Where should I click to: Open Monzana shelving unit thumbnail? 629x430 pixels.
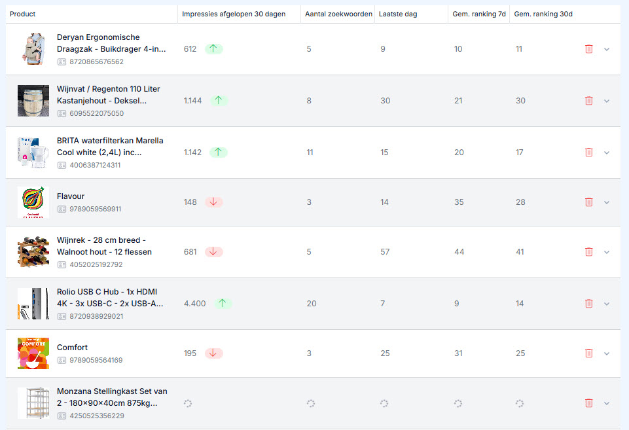pos(33,403)
